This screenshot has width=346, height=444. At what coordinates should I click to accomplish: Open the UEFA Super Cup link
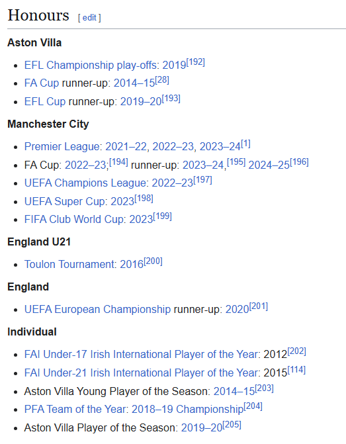[x=65, y=201]
